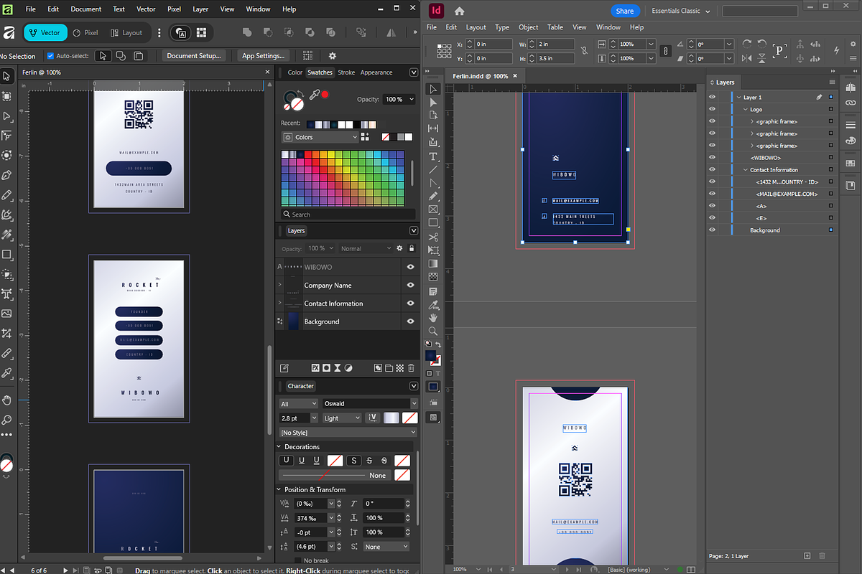Viewport: 862px width, 574px height.
Task: Choose the InDesign Line tool
Action: [433, 170]
